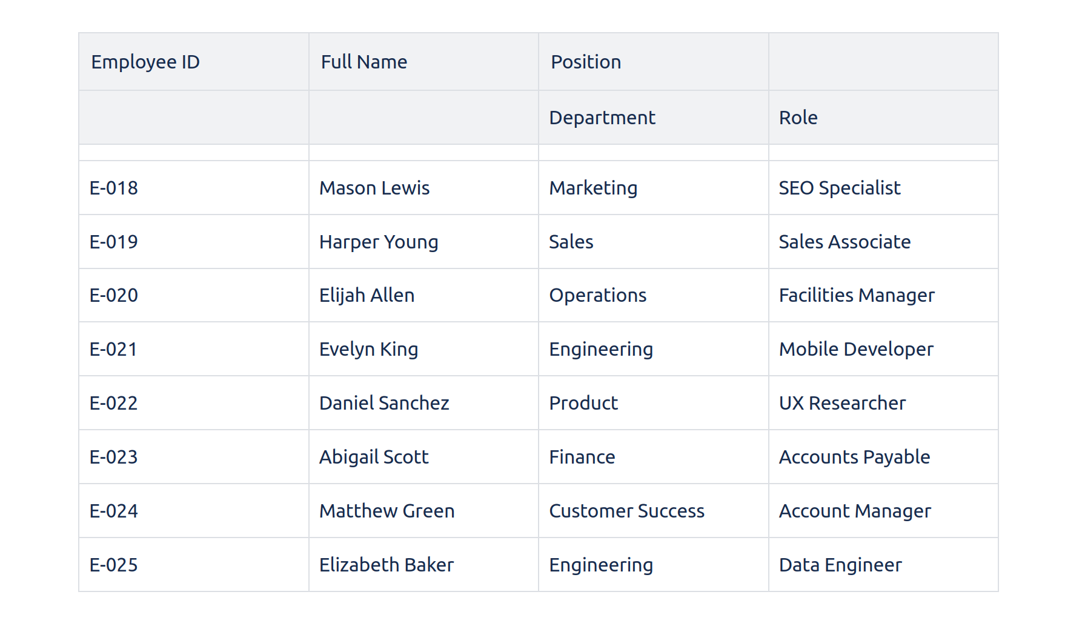Click the Employee ID column header

pos(145,62)
